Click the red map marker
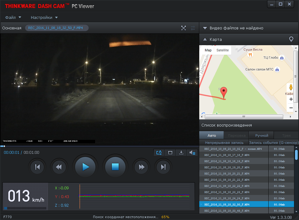 pyautogui.click(x=224, y=93)
